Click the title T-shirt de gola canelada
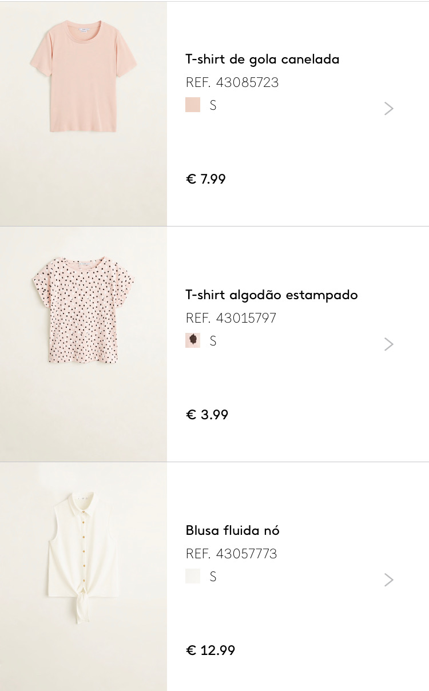 (x=263, y=59)
